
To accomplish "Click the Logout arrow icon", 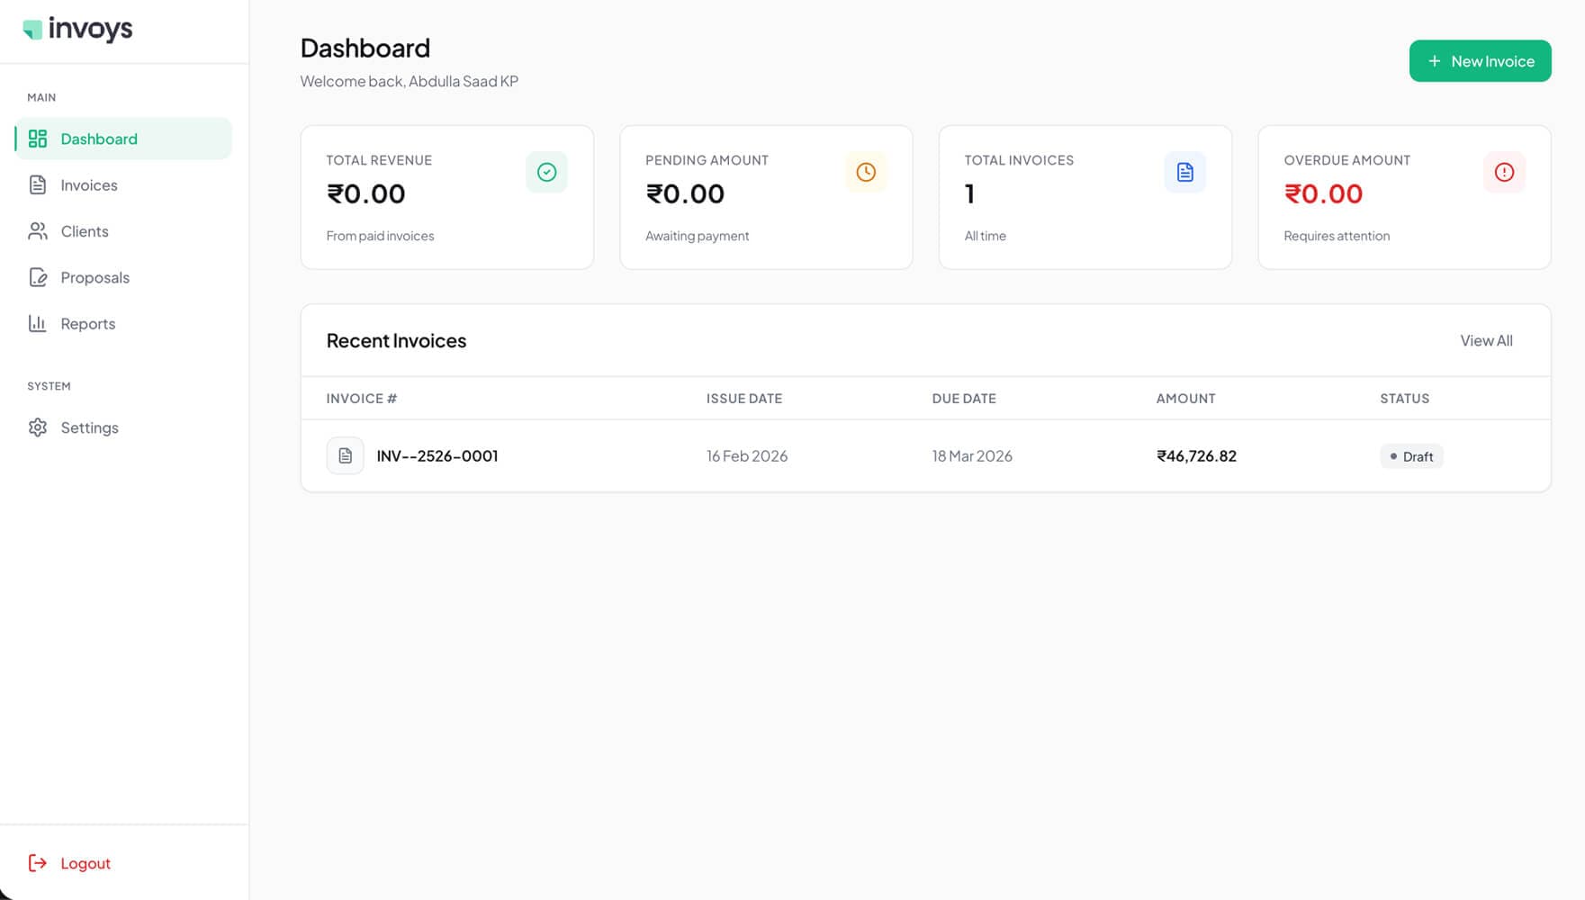I will [x=38, y=863].
